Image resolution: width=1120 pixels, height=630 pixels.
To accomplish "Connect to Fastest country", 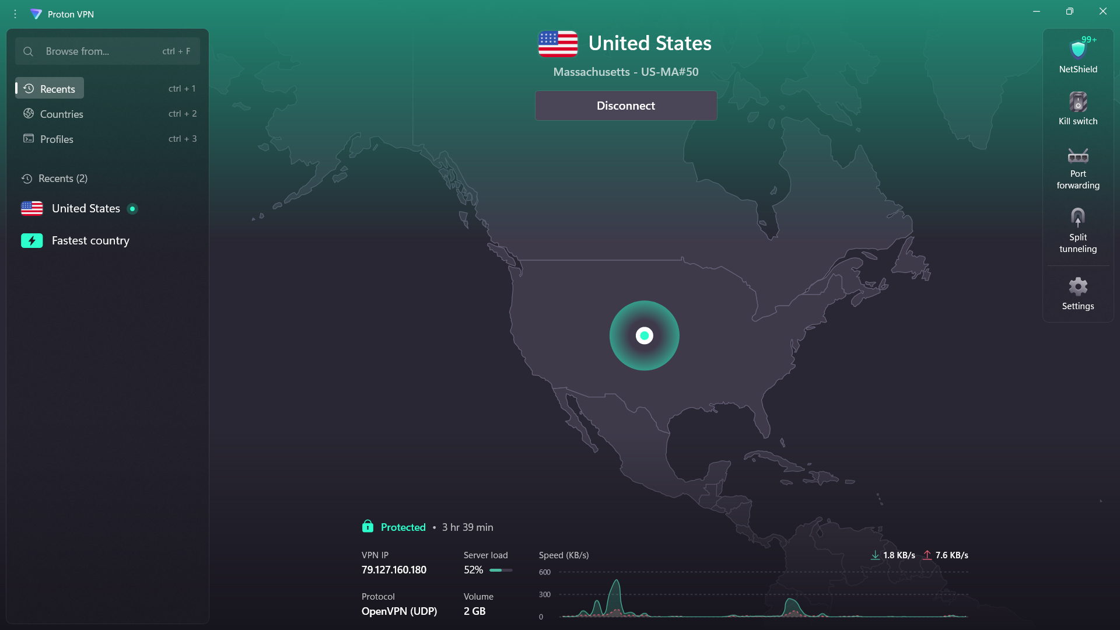I will coord(108,240).
